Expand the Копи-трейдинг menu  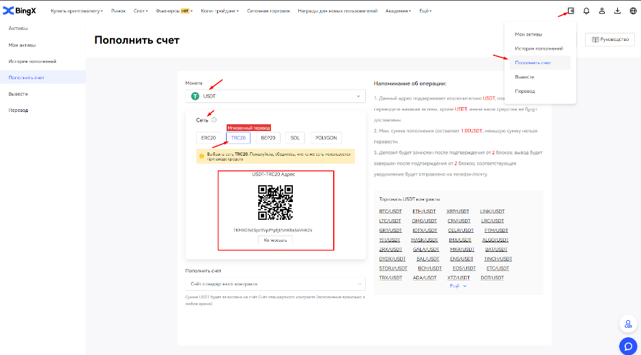click(x=220, y=11)
